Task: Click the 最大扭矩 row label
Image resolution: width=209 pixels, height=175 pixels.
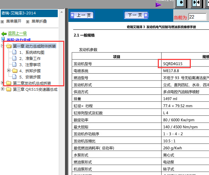Action: [81, 127]
